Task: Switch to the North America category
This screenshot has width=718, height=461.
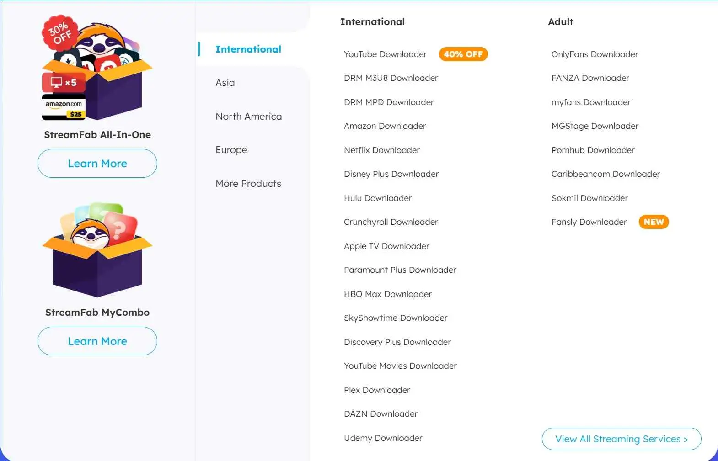Action: point(249,117)
